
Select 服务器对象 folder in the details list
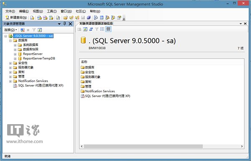pyautogui.click(x=92, y=77)
